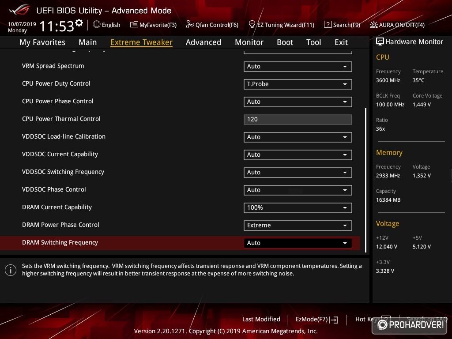Click CPU frequency value 3600 MHz

(388, 80)
